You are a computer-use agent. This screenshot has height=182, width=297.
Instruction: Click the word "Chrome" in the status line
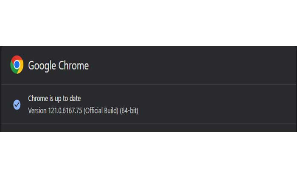pyautogui.click(x=37, y=99)
